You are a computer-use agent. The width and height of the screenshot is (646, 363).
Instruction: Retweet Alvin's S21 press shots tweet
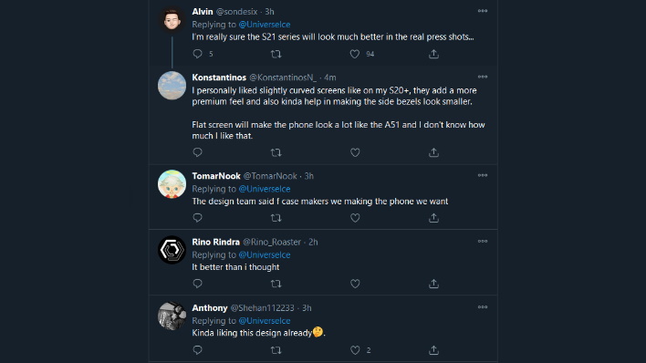[x=276, y=54]
